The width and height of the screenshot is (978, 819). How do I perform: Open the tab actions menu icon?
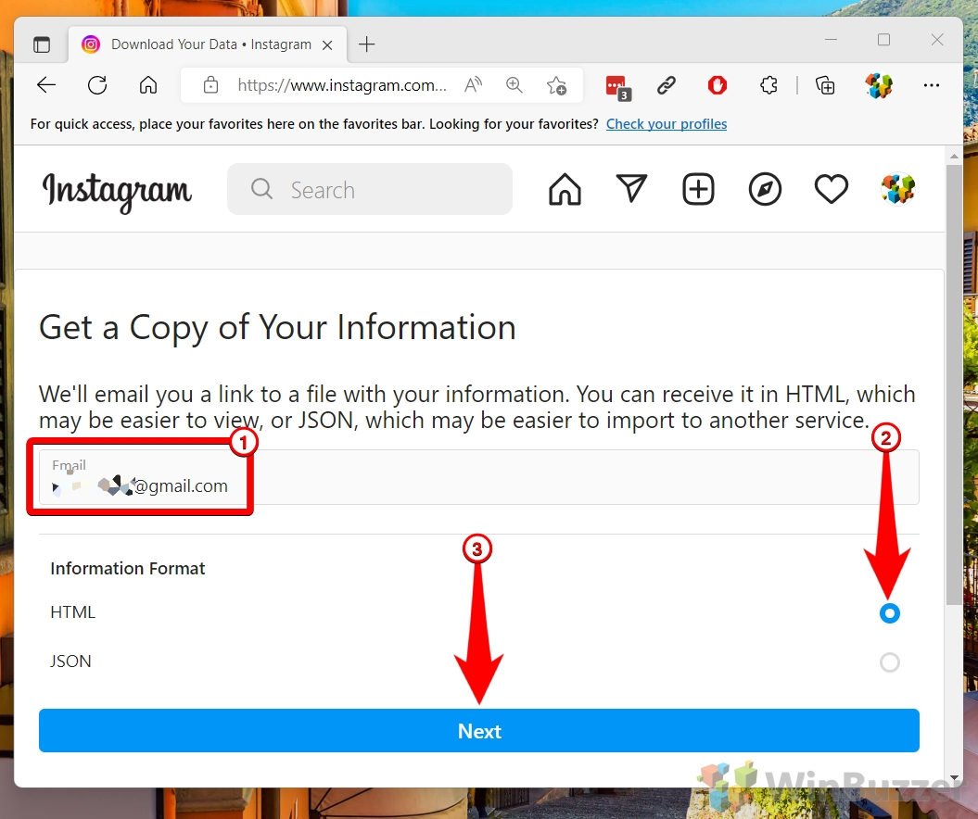click(x=42, y=44)
